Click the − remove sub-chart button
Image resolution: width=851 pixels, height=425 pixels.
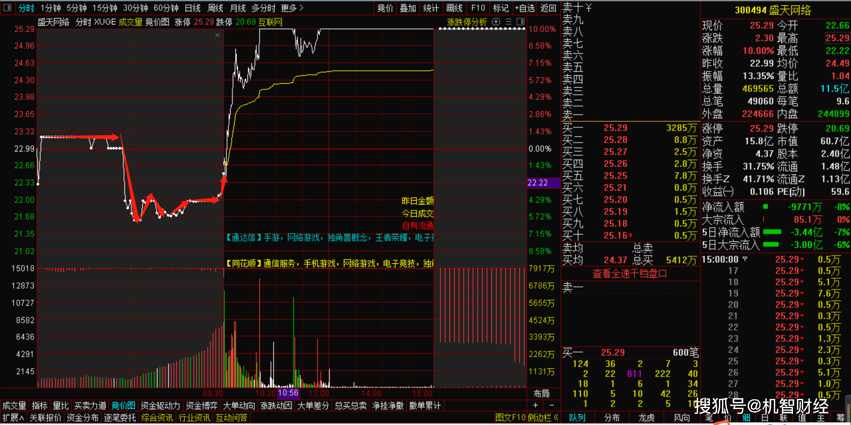coord(552,405)
